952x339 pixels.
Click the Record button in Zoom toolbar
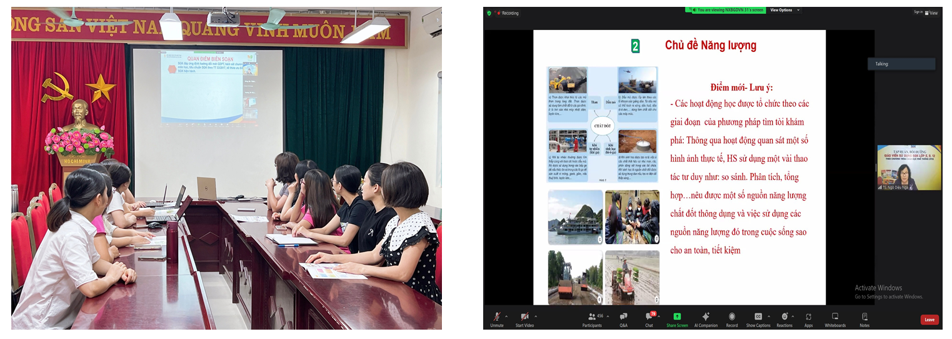[x=732, y=319]
